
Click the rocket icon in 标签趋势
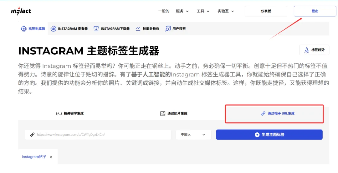306,50
